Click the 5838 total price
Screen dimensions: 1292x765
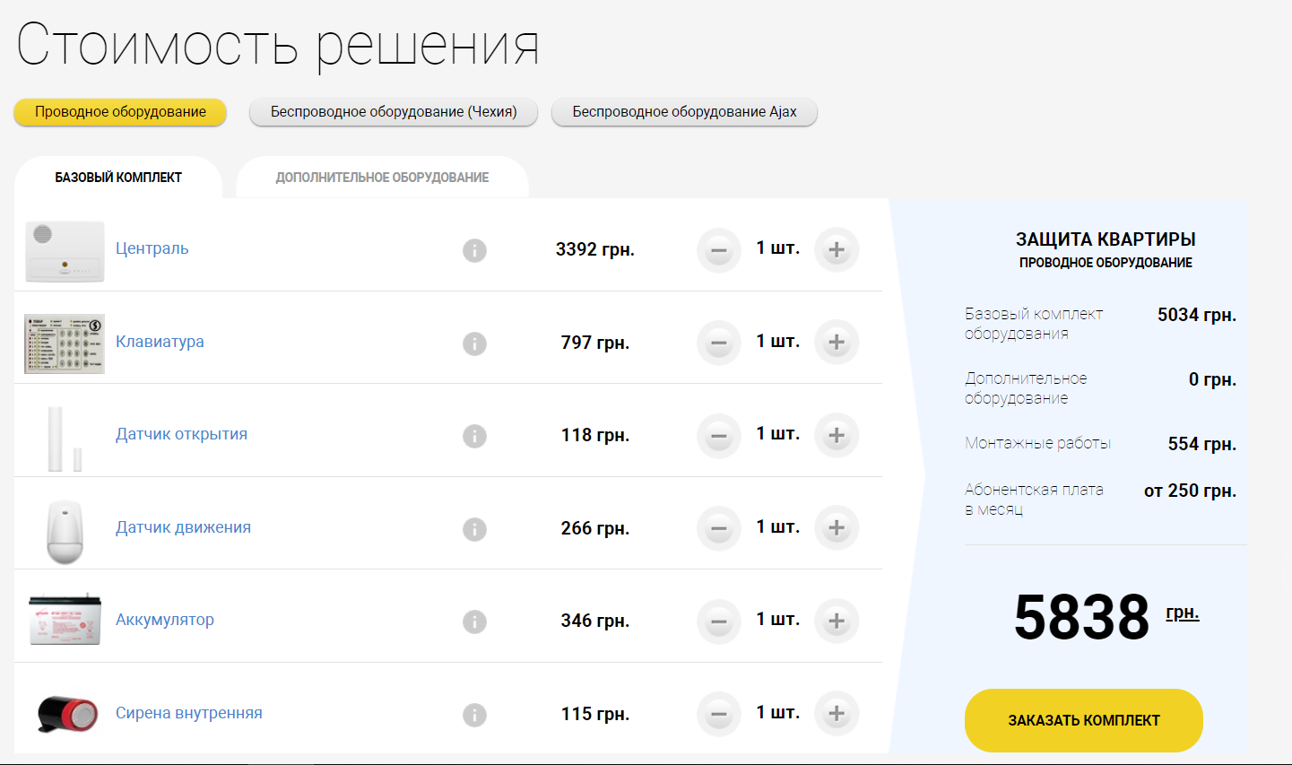[x=1081, y=617]
